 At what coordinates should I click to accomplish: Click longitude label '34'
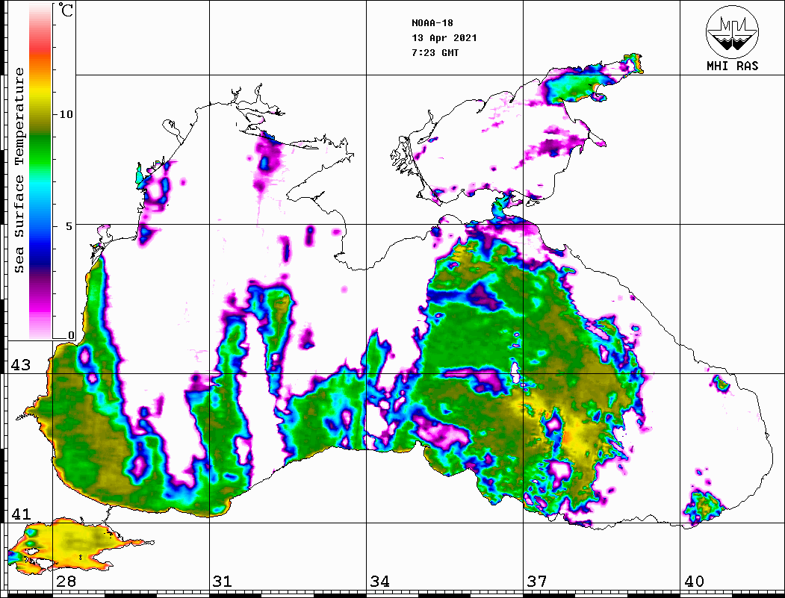click(x=379, y=581)
